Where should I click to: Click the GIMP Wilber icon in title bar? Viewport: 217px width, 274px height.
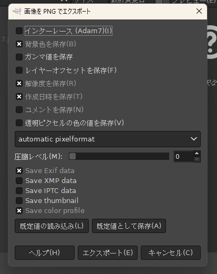pyautogui.click(x=17, y=12)
